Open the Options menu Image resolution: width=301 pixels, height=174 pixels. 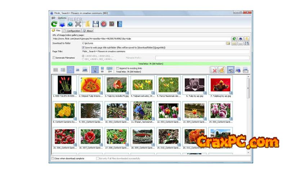tap(62, 18)
